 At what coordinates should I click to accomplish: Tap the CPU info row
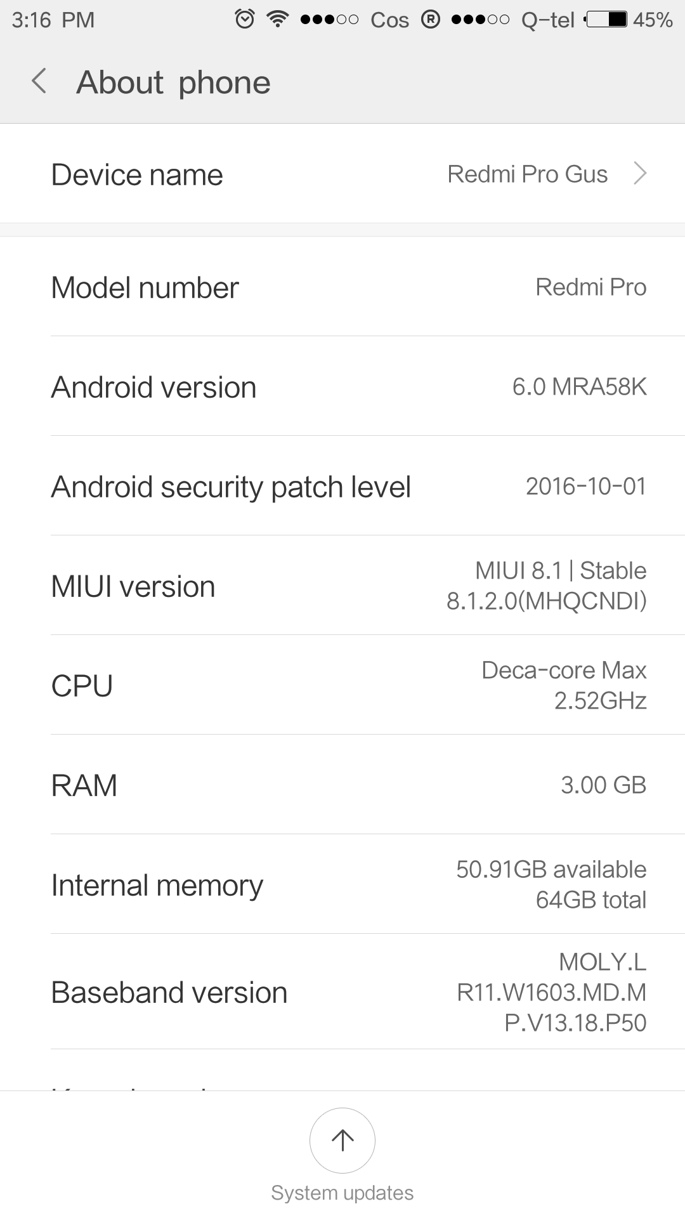pyautogui.click(x=342, y=686)
